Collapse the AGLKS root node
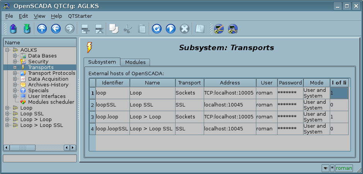The image size is (363, 174). point(7,50)
